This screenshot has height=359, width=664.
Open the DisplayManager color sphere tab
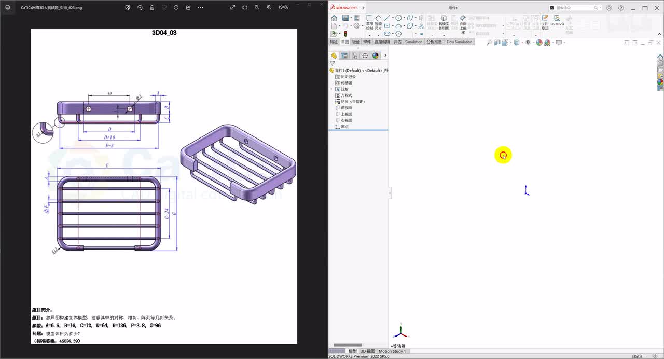[x=376, y=56]
